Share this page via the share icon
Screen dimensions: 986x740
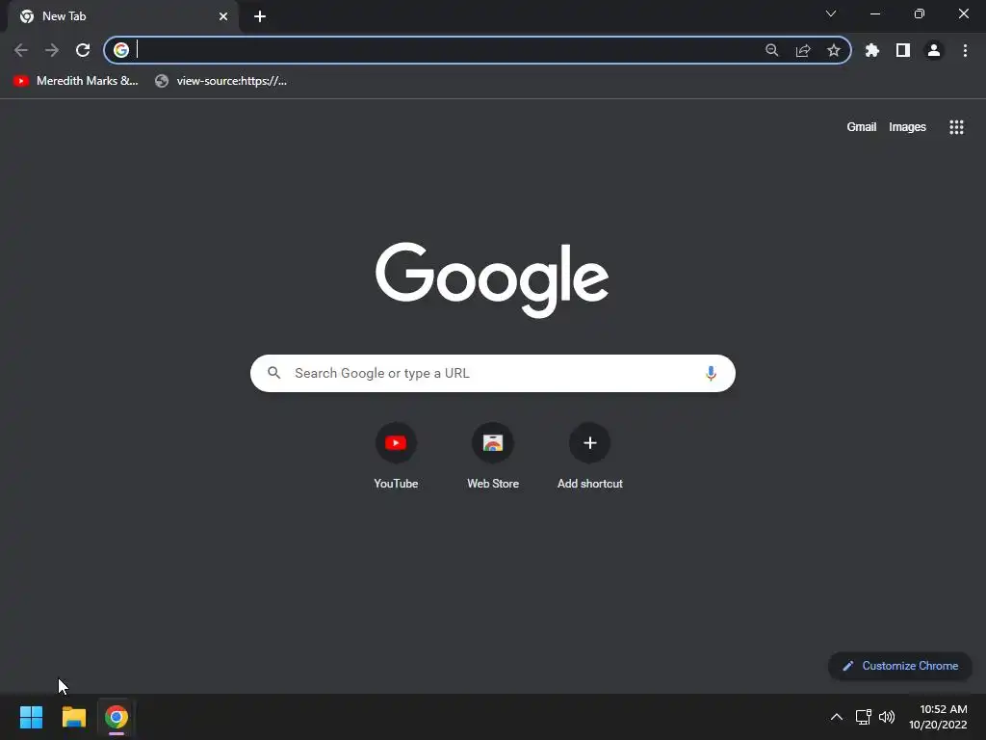pos(803,50)
